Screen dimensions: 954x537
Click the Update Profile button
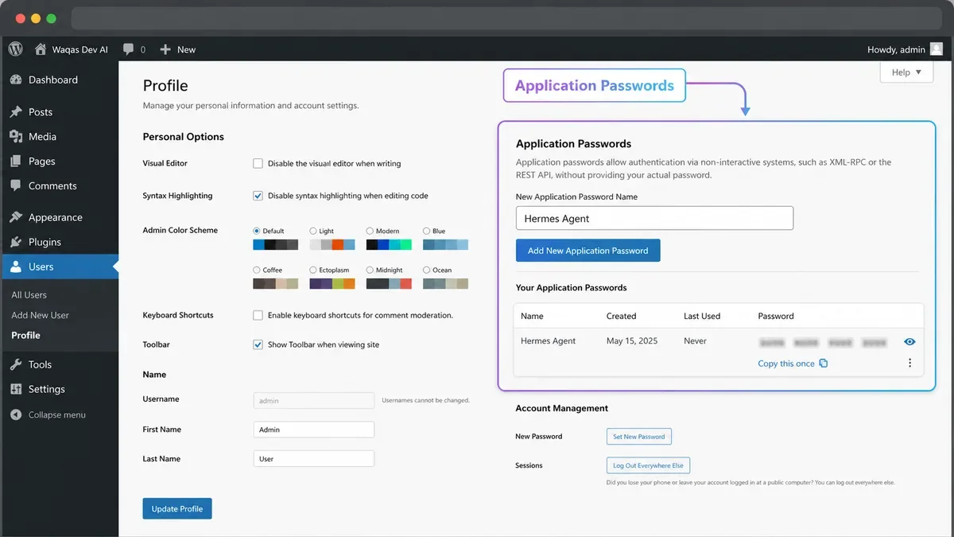click(177, 508)
